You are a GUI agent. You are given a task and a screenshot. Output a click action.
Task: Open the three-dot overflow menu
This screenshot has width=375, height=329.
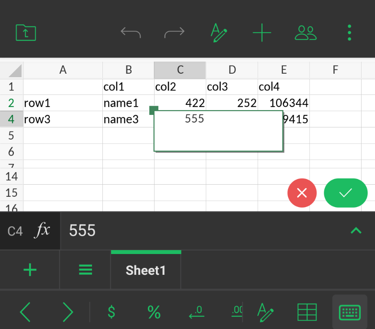click(x=349, y=33)
